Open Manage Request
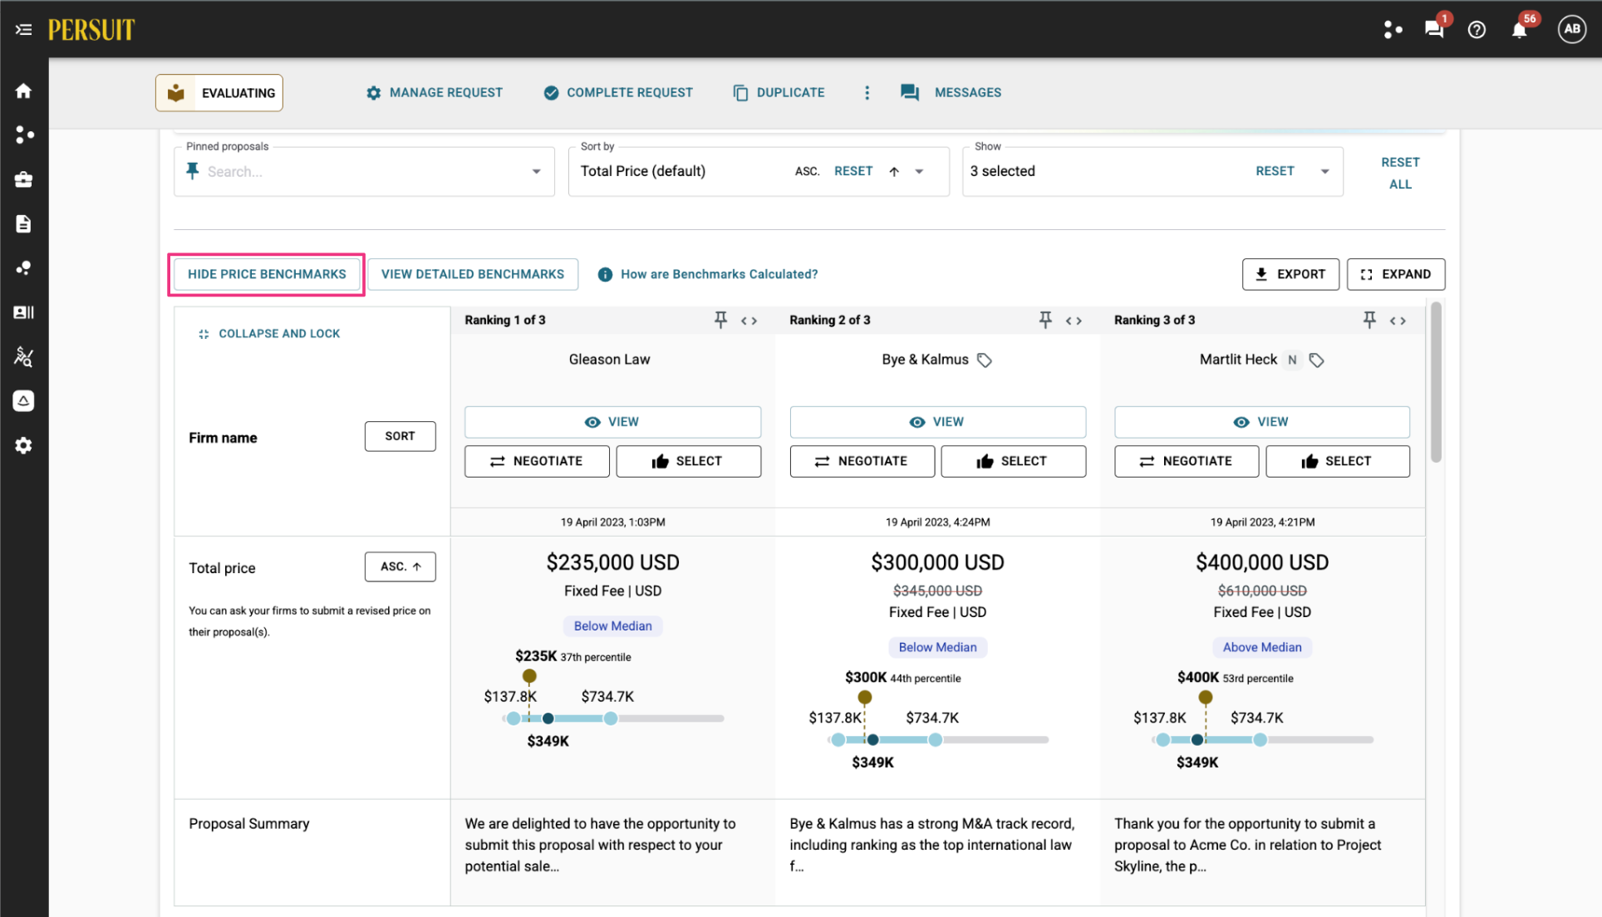Screen dimensions: 1602x917 point(435,92)
